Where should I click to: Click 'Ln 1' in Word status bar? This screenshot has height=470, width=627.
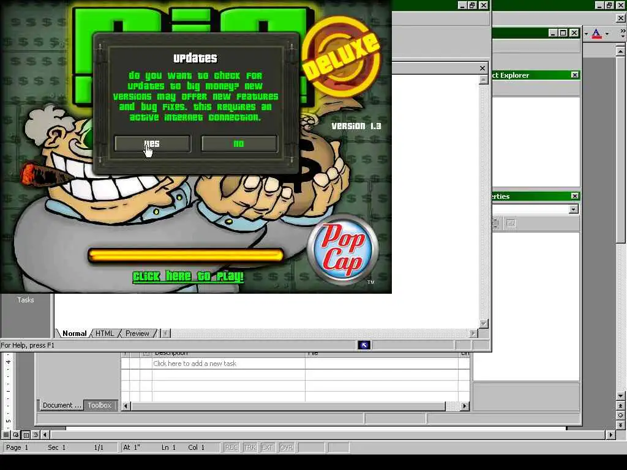pyautogui.click(x=168, y=447)
